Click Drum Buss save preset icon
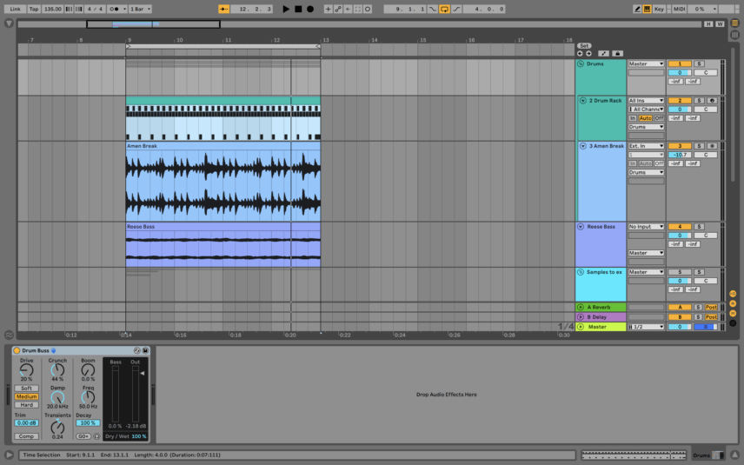Screen dimensions: 744x465 [x=145, y=350]
